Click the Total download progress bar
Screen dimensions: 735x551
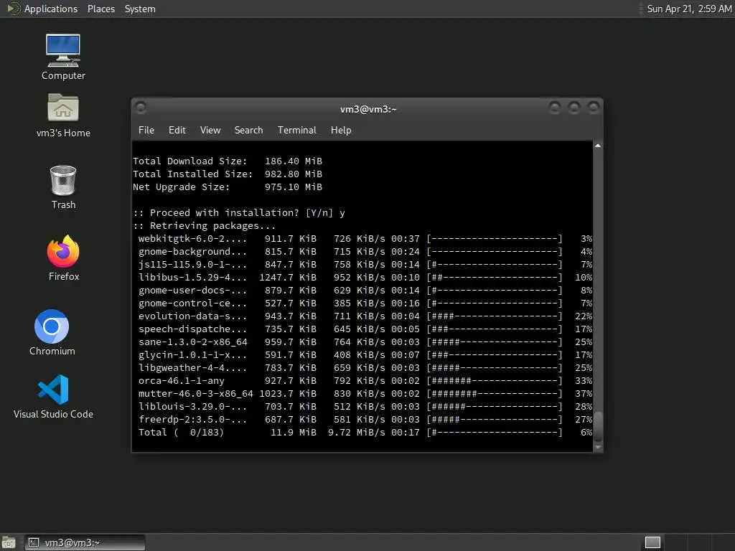pyautogui.click(x=495, y=433)
